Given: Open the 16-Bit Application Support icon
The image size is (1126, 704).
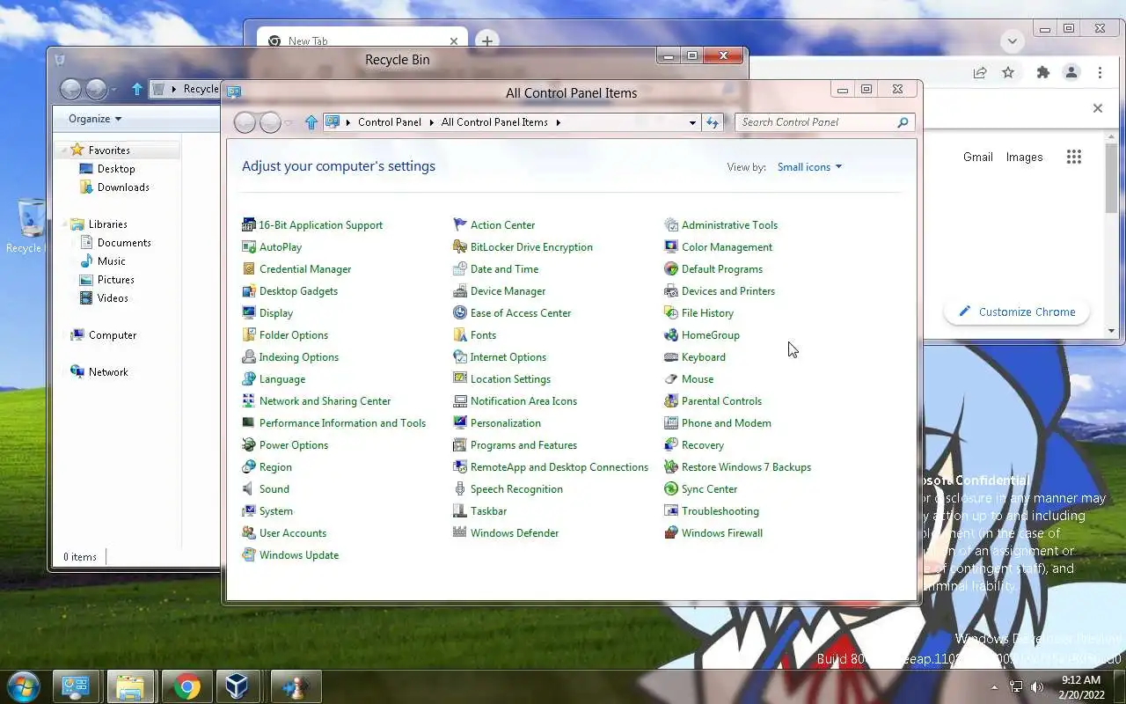Looking at the screenshot, I should tap(249, 225).
